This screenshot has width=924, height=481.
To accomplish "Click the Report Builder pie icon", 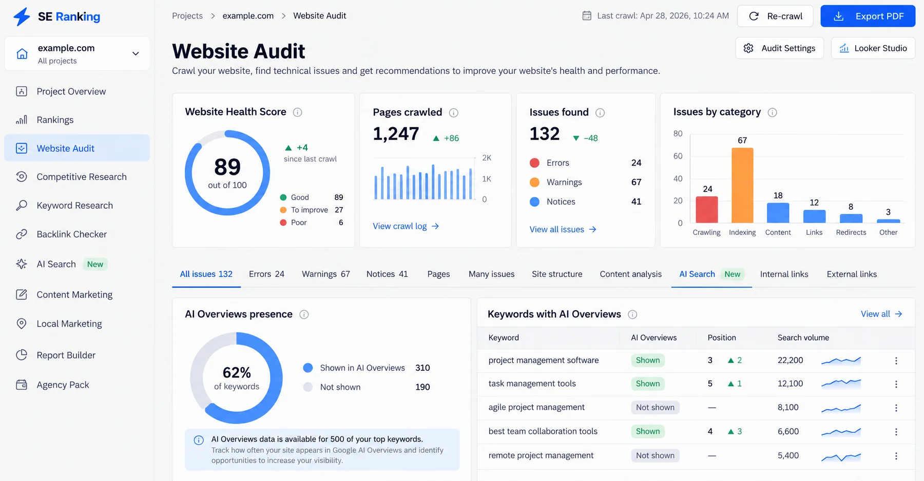I will coord(22,355).
